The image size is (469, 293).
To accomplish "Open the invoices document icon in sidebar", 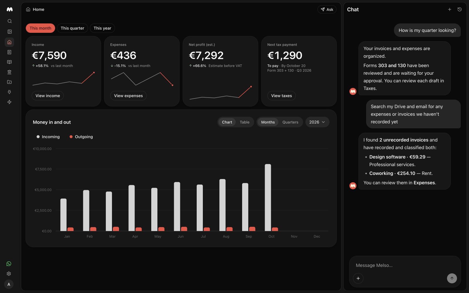I will click(9, 52).
